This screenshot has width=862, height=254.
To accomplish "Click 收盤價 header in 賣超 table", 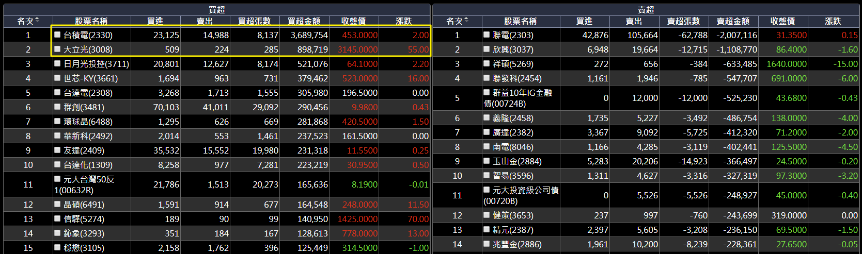I will (782, 21).
